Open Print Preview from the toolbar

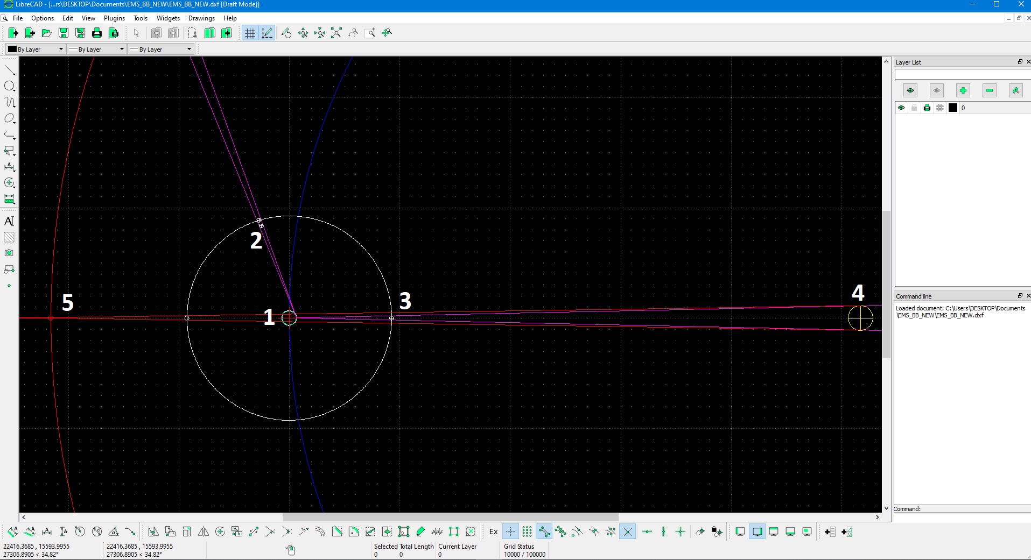[114, 33]
